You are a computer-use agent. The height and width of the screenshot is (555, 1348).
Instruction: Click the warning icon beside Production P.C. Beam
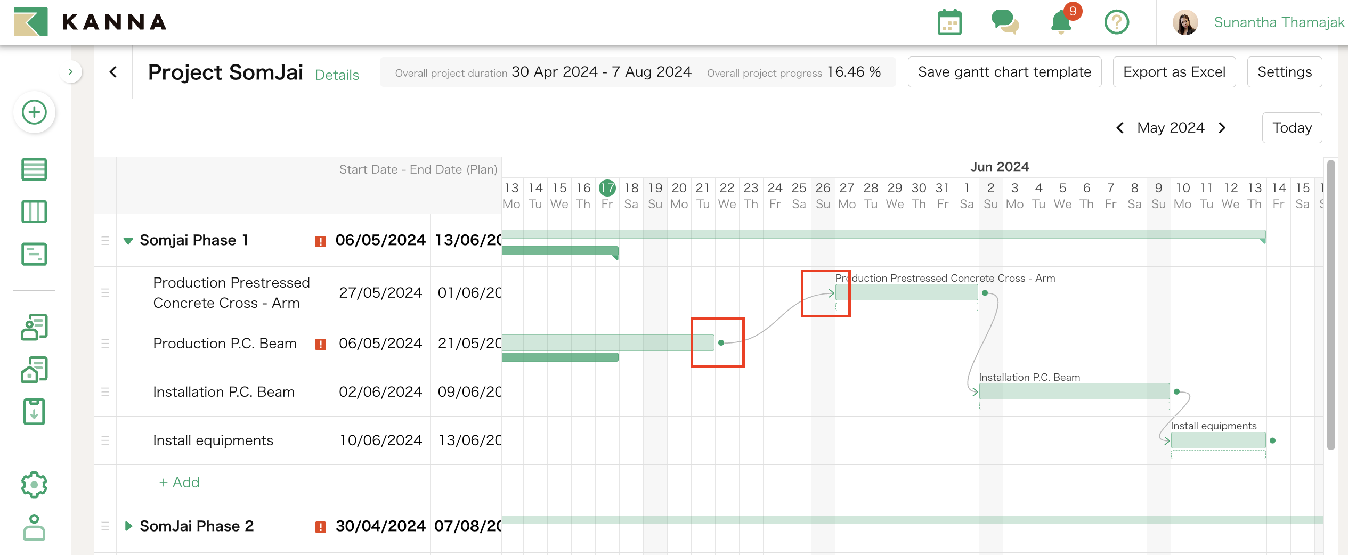[320, 344]
